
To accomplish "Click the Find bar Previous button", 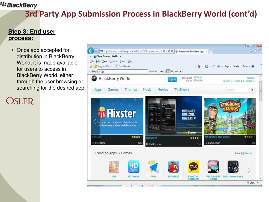I will (153, 72).
